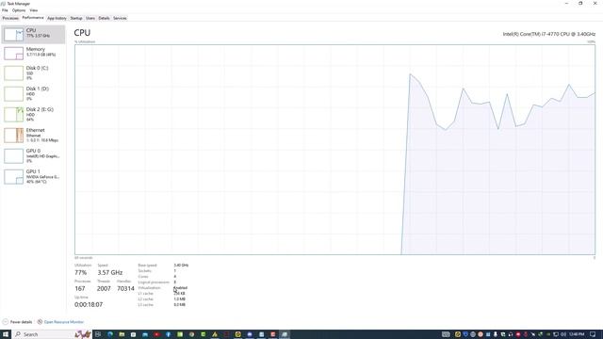Select Disk 2 (E: G:) entry

click(x=33, y=115)
